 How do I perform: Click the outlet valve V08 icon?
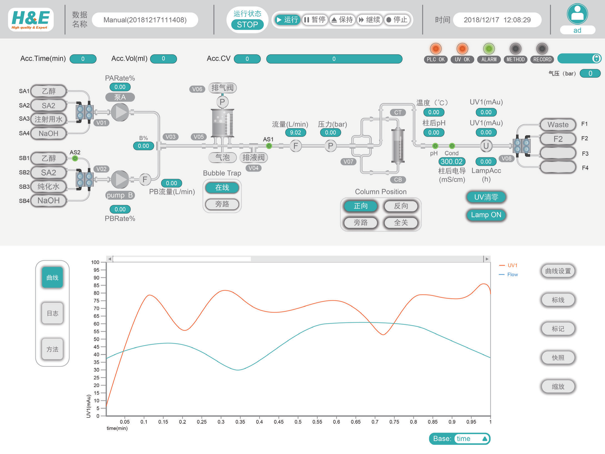522,145
